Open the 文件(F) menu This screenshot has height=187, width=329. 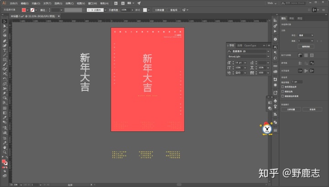coord(14,3)
